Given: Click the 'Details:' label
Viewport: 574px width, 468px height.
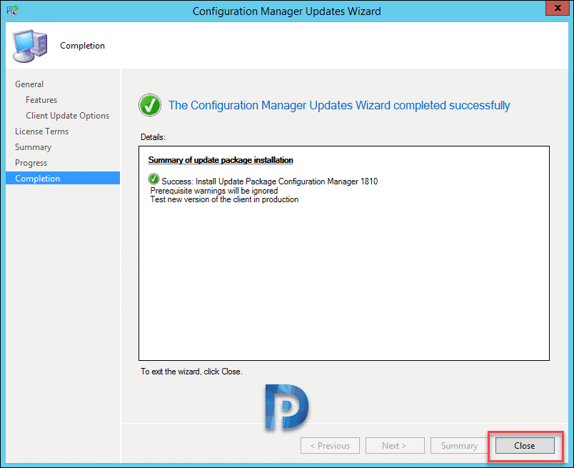Looking at the screenshot, I should tap(153, 137).
